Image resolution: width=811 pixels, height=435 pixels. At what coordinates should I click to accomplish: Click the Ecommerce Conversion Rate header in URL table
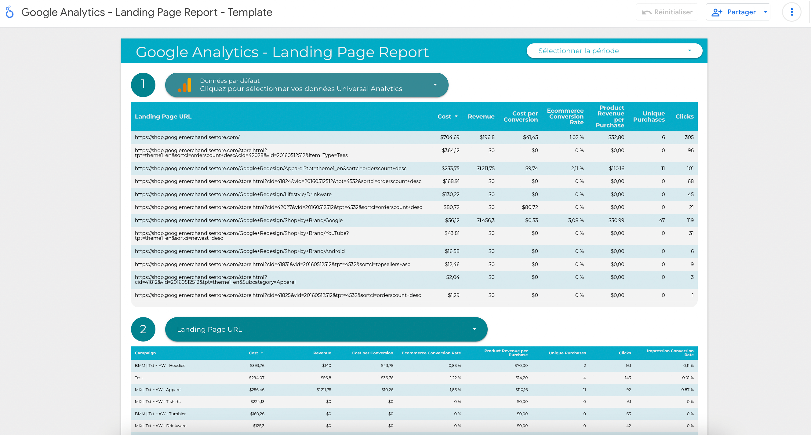coord(565,117)
